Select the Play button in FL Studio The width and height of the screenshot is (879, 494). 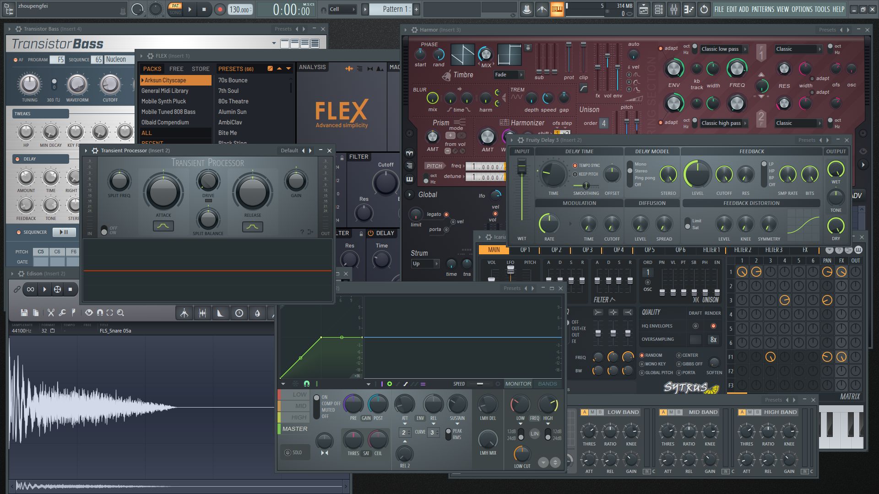click(190, 9)
